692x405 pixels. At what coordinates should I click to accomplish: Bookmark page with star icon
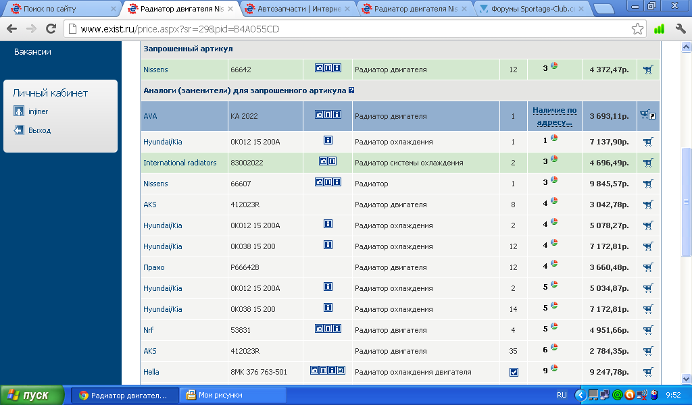tap(637, 29)
